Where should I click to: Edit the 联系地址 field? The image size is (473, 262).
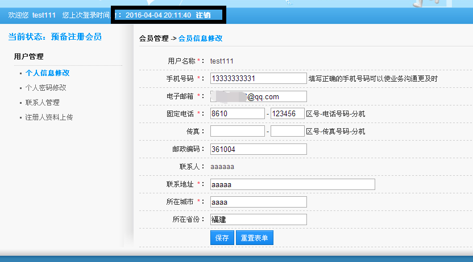(x=293, y=184)
